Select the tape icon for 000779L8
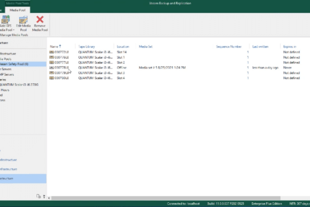Screen dimensions: 310x207 tap(51, 73)
